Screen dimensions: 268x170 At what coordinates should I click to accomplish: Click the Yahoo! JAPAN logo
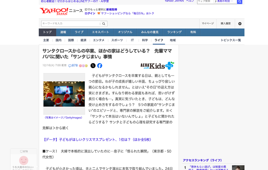click(54, 11)
